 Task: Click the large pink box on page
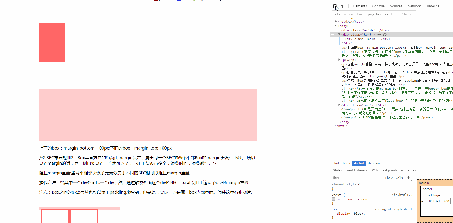(x=148, y=115)
